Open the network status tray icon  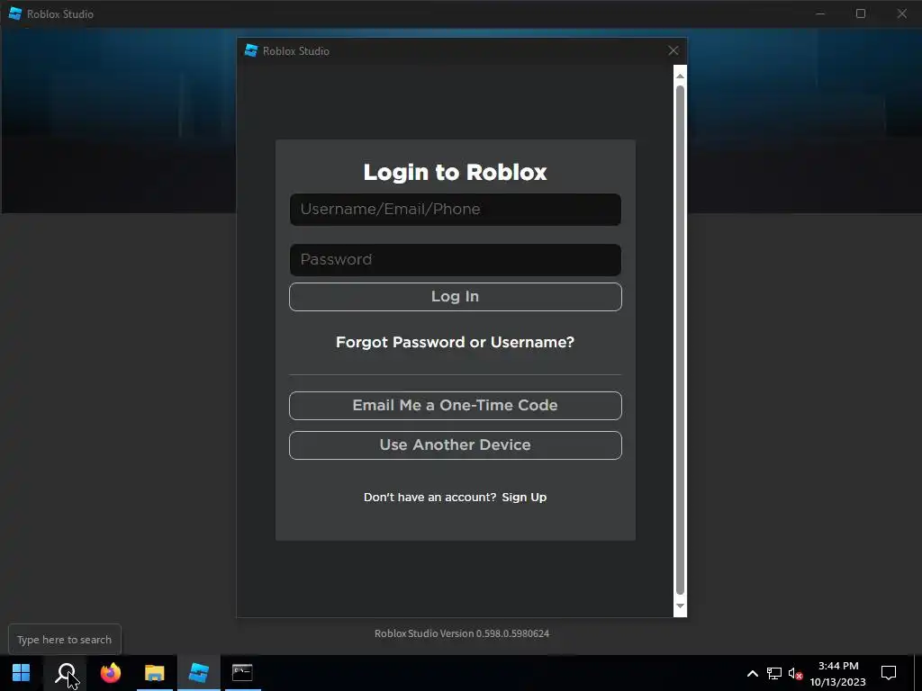773,673
